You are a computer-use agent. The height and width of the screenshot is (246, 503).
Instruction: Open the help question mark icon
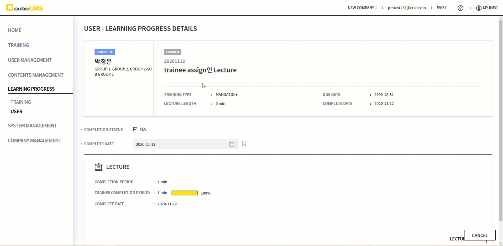460,8
